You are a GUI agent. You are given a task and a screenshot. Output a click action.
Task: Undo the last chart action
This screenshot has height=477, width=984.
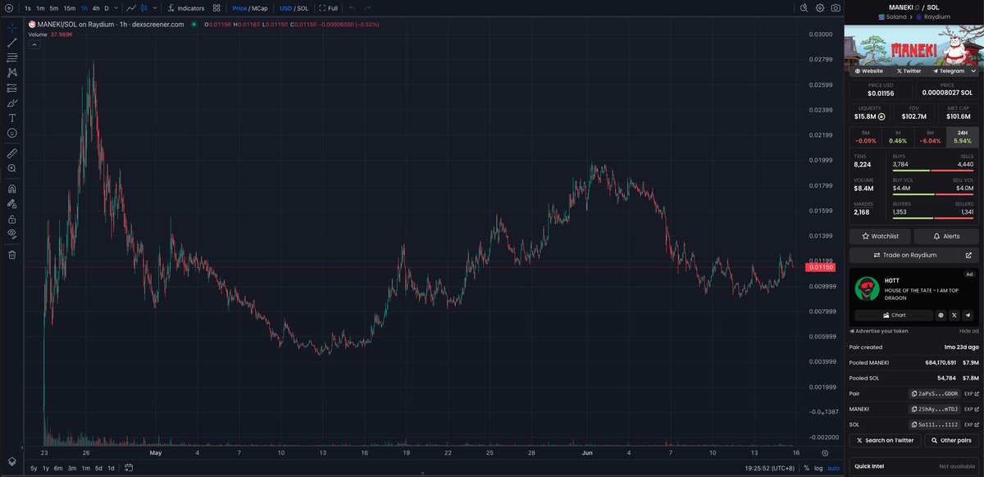352,8
